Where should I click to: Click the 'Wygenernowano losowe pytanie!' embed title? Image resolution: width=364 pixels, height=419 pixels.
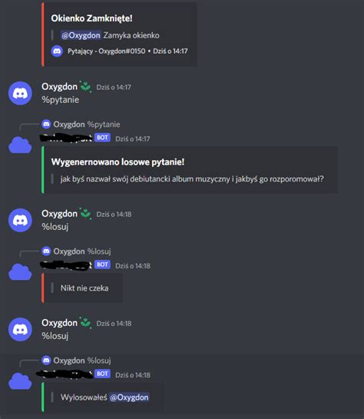pos(117,162)
